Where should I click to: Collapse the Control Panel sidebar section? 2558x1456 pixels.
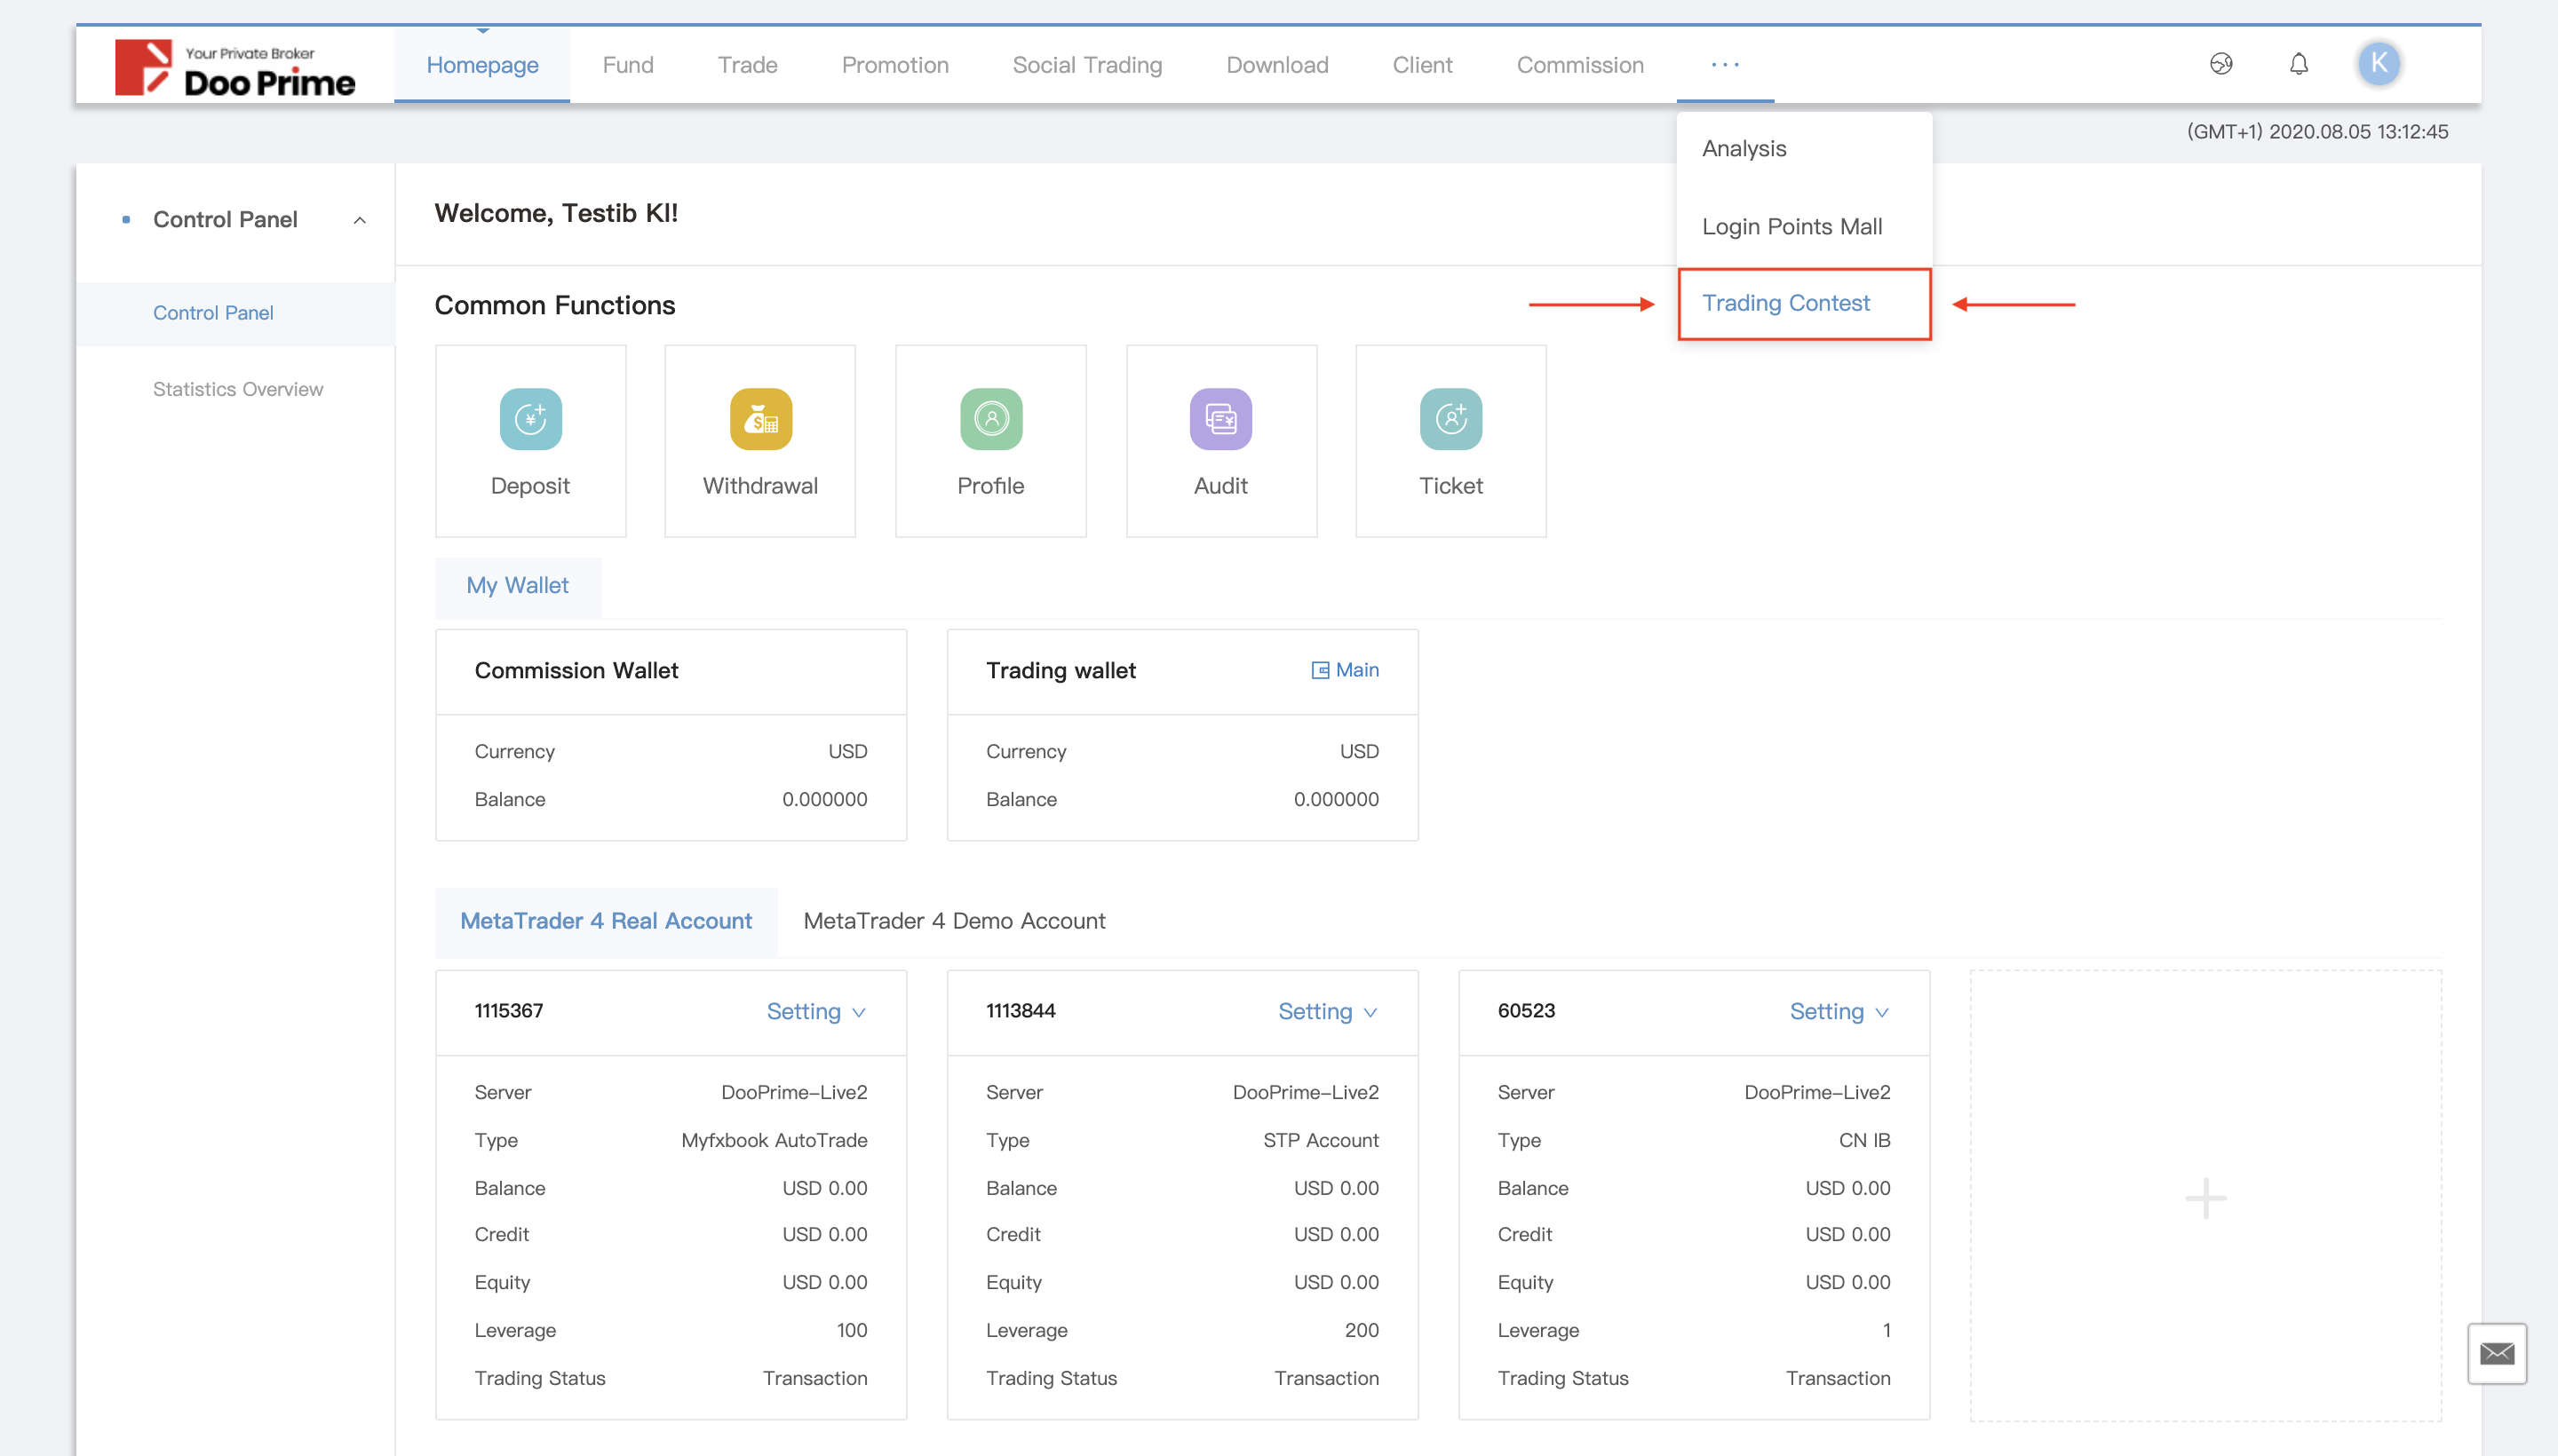click(x=359, y=220)
